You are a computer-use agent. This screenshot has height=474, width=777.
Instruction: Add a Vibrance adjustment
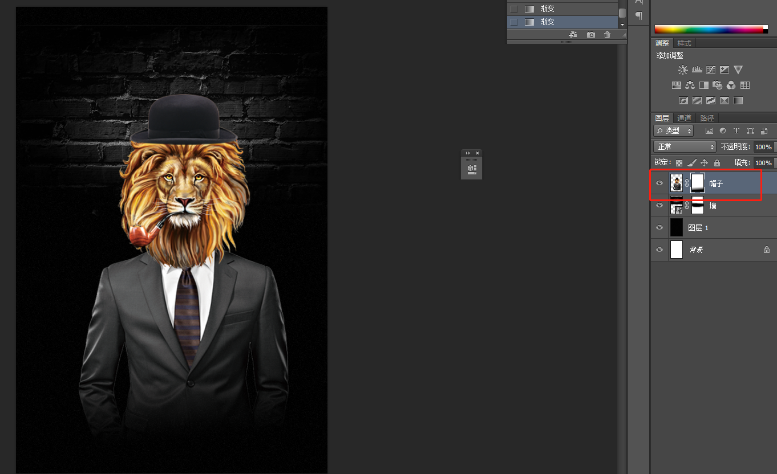[738, 70]
